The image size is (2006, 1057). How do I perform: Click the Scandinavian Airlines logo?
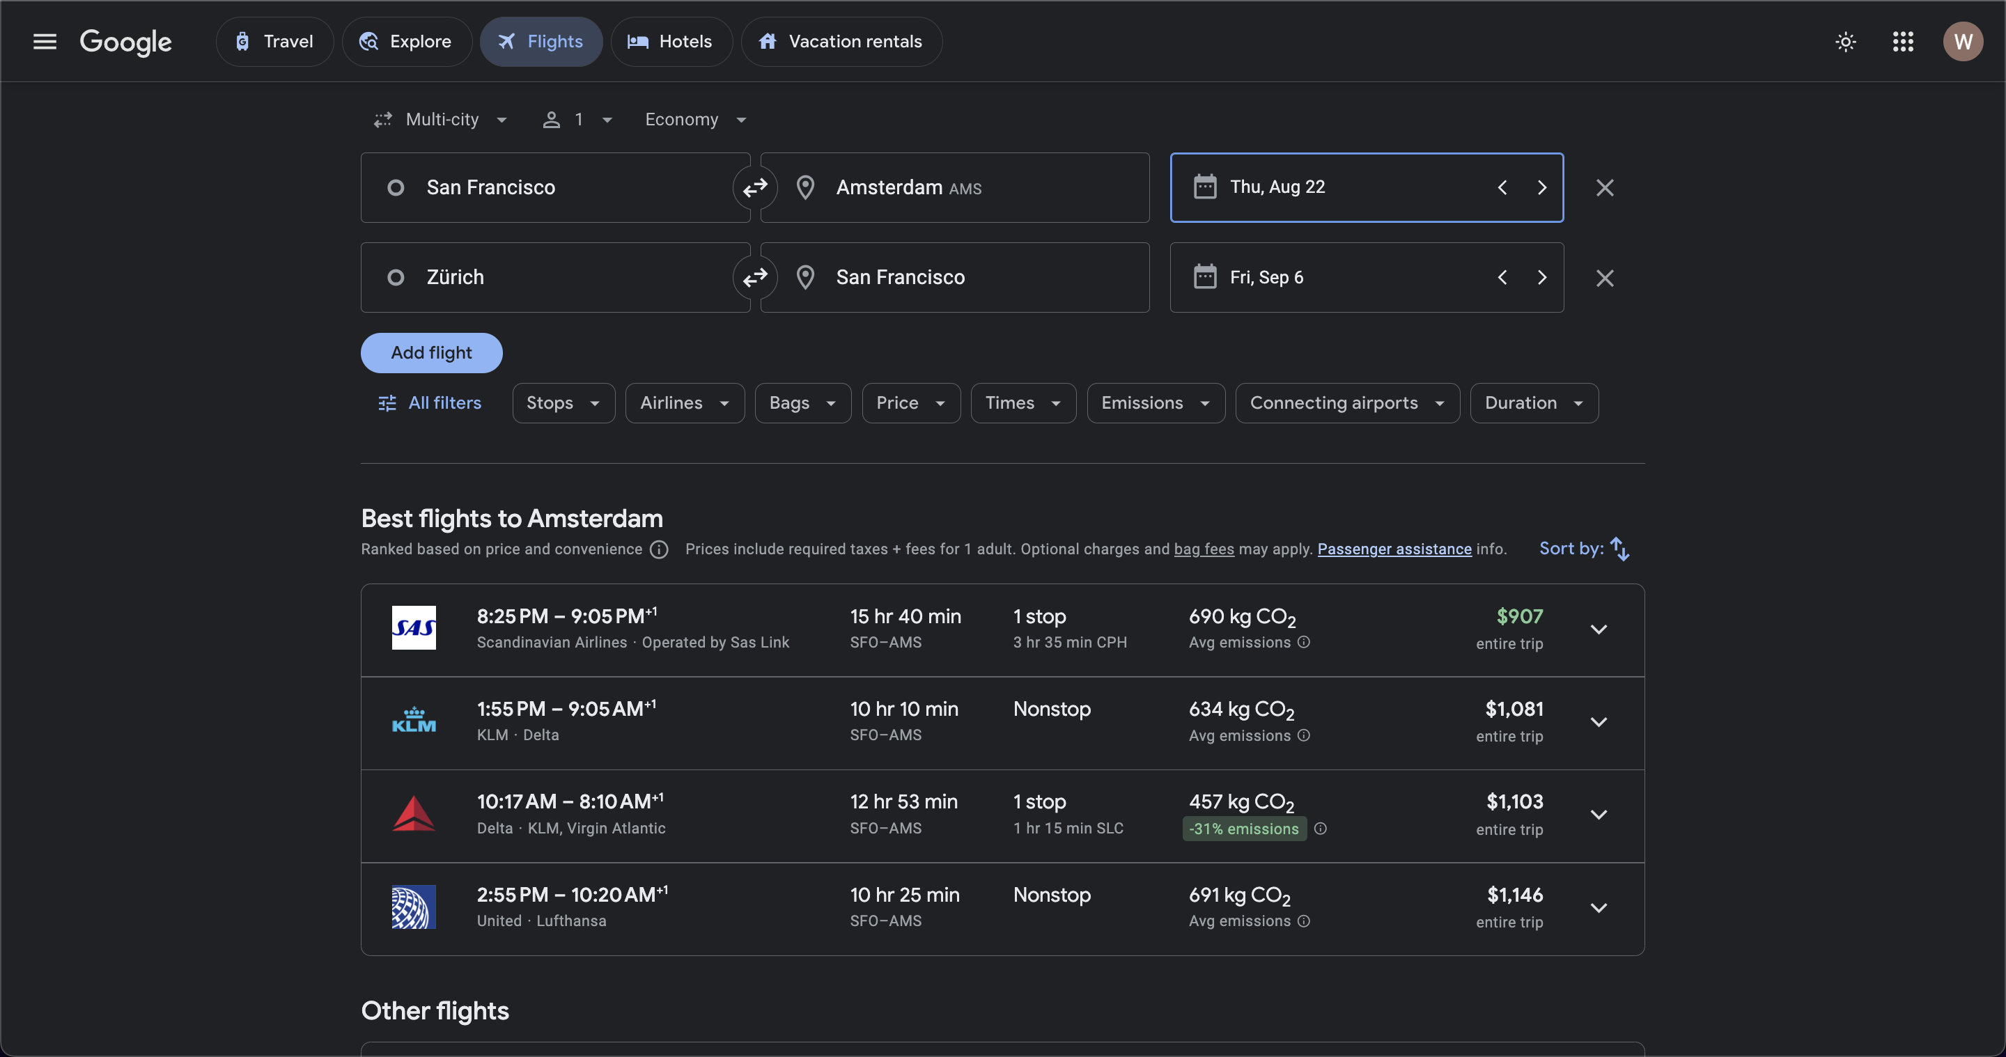tap(414, 627)
